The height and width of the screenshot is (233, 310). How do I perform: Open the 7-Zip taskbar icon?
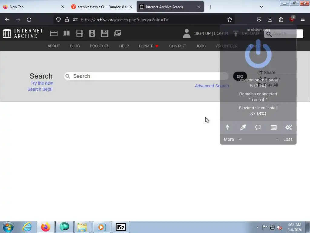pyautogui.click(x=121, y=227)
